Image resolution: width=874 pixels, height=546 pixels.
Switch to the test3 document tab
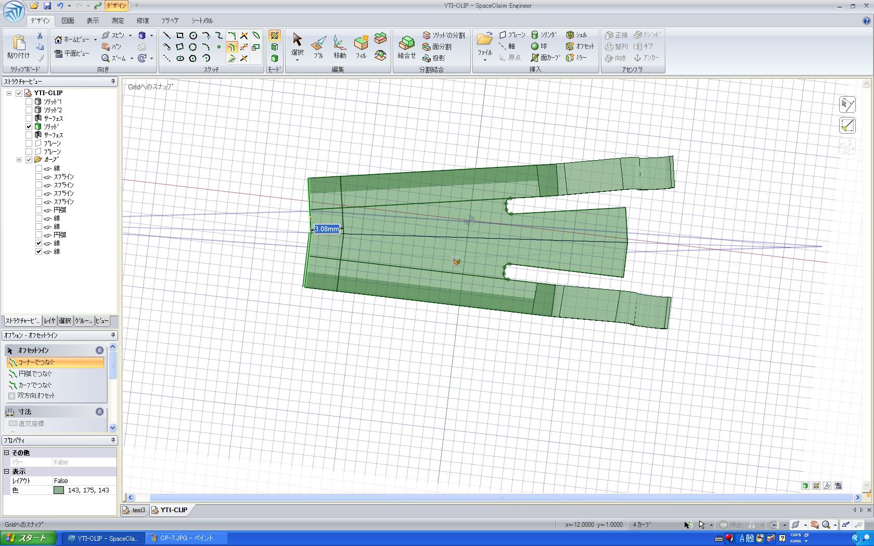tap(135, 510)
